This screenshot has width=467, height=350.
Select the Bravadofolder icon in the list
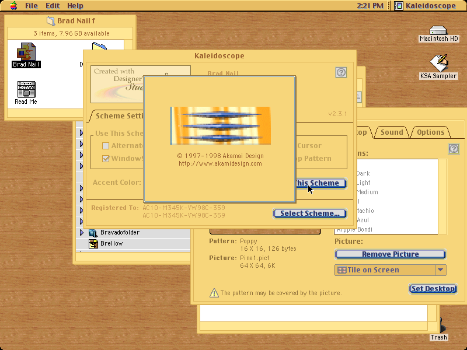(93, 232)
